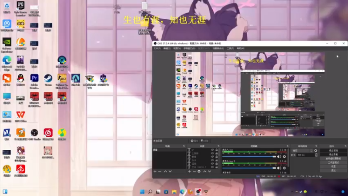
Task: Open the 视图(V) menu in OBS
Action: click(177, 48)
